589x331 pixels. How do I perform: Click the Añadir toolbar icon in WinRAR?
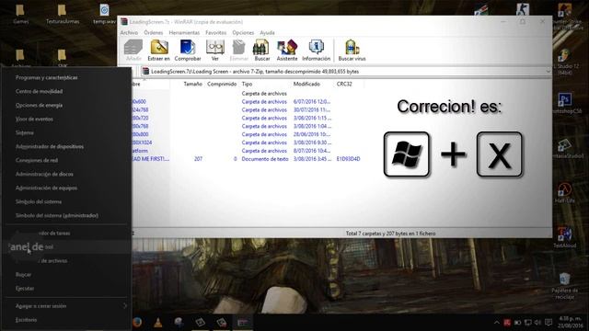coord(133,51)
